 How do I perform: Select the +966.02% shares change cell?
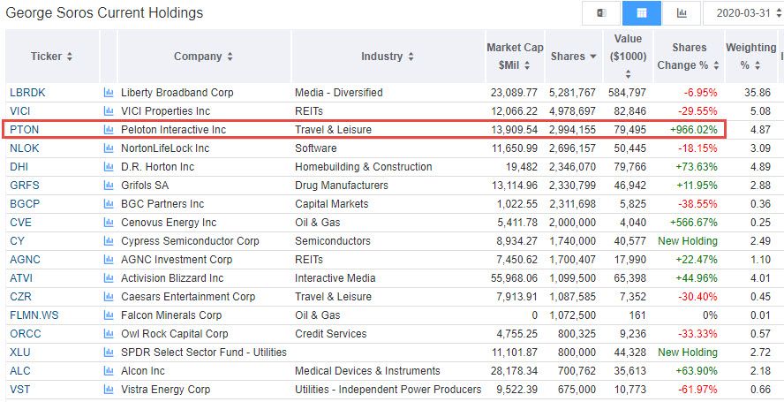point(693,130)
